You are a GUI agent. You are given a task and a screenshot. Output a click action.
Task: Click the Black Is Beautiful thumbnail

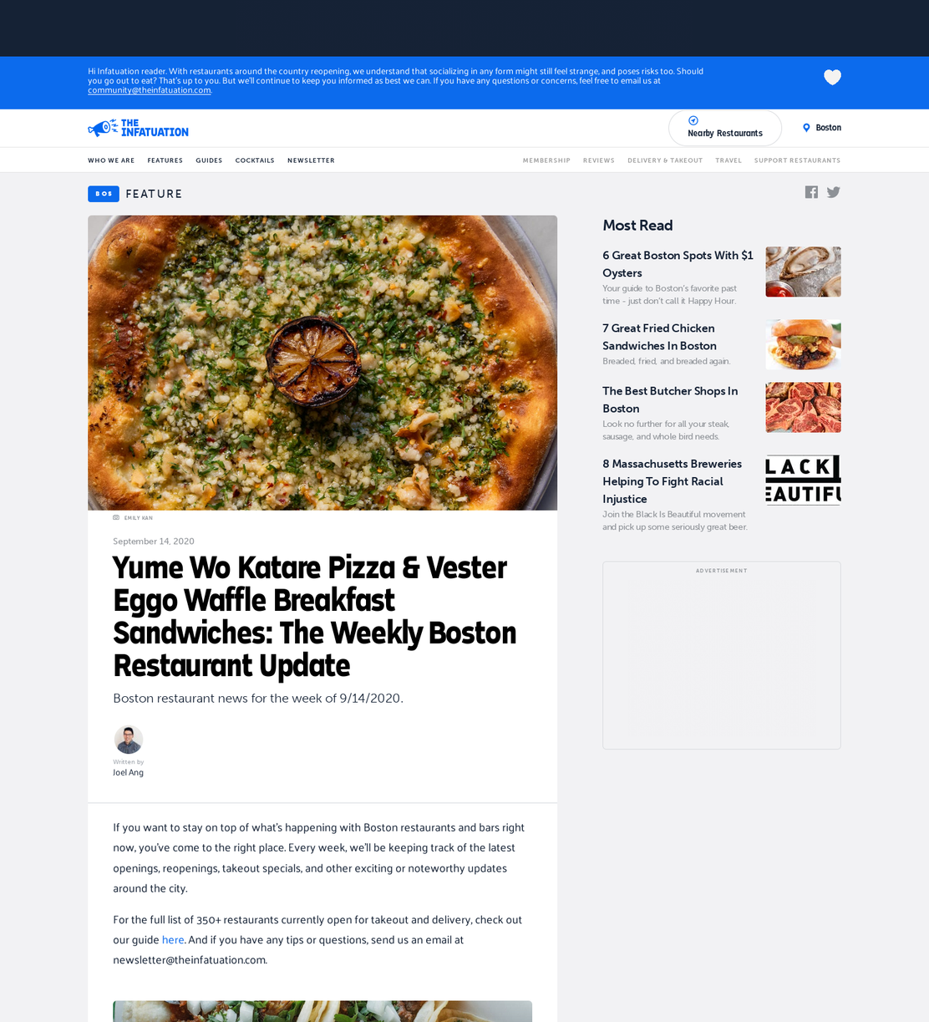(803, 480)
